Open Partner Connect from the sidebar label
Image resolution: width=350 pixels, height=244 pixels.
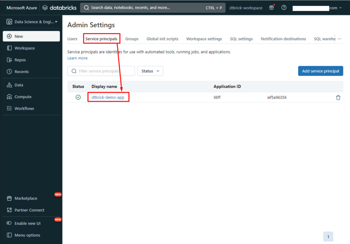pos(29,210)
